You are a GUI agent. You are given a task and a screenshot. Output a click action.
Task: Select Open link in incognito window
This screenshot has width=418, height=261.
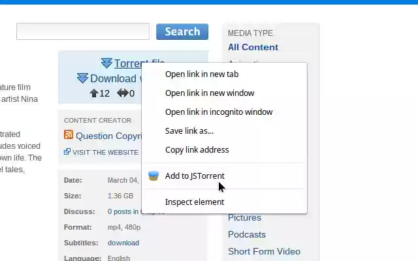[x=219, y=112]
